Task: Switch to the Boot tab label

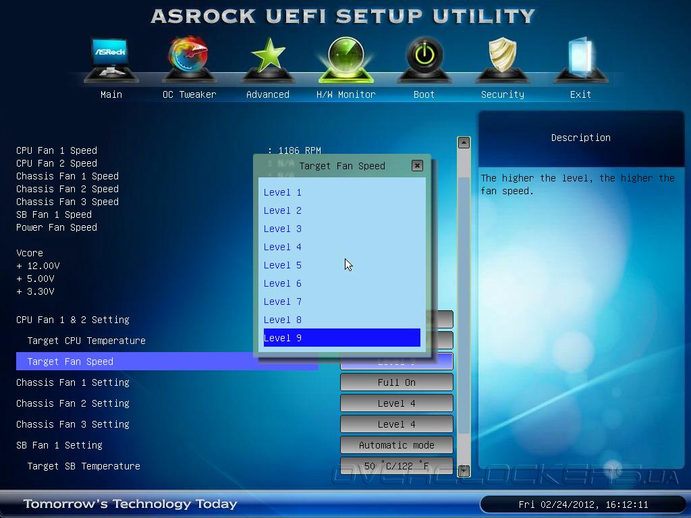Action: (424, 94)
